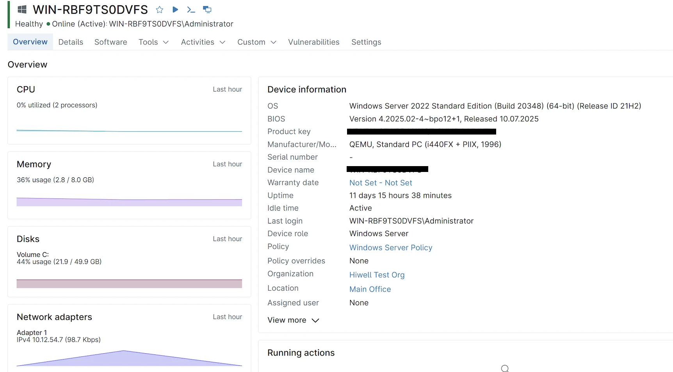673x372 pixels.
Task: Go to the Software tab
Action: pyautogui.click(x=111, y=42)
